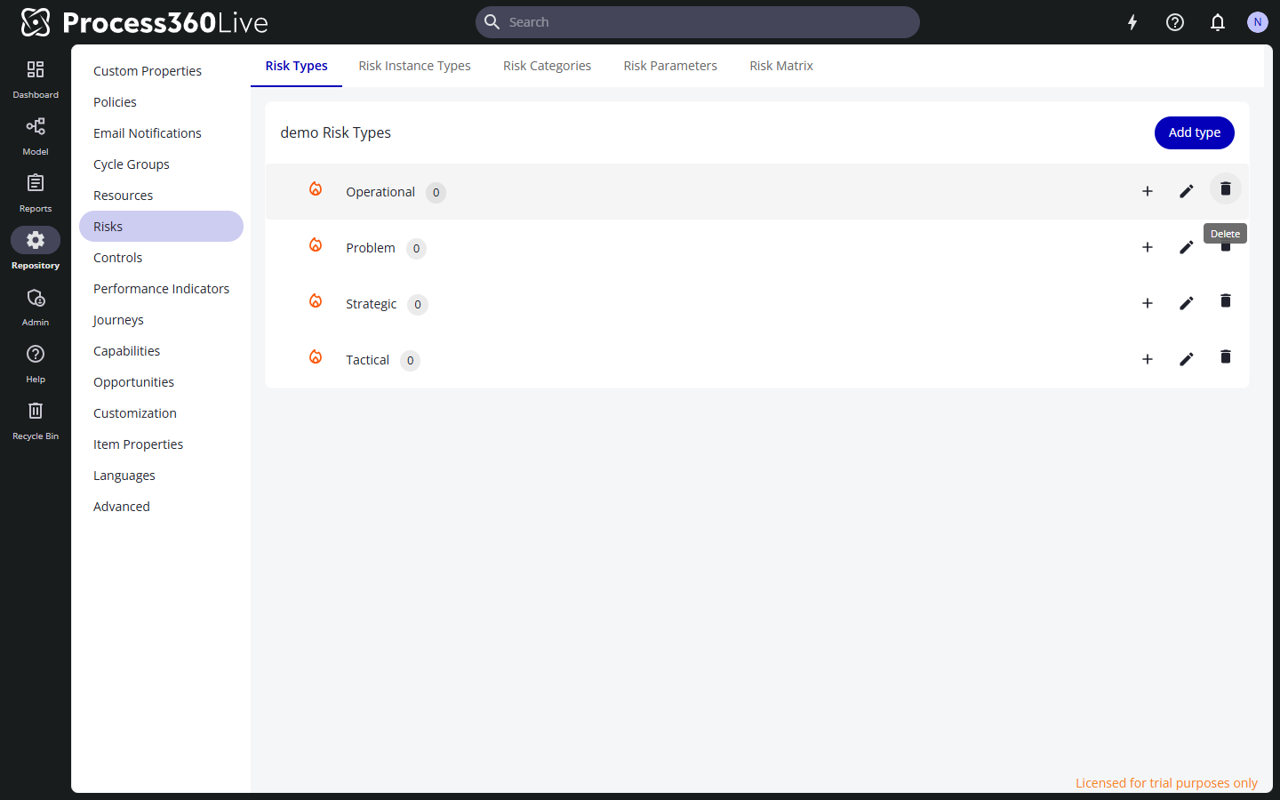Viewport: 1280px width, 800px height.
Task: Open Custom Properties in repository menu
Action: [x=161, y=71]
